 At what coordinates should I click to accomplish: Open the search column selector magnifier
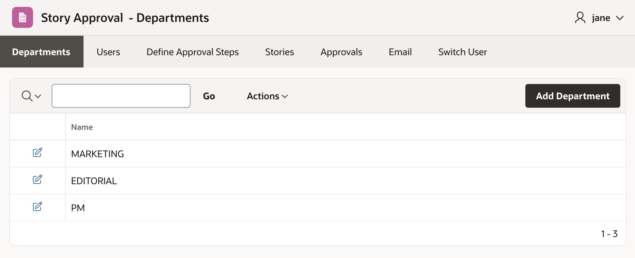tap(31, 96)
